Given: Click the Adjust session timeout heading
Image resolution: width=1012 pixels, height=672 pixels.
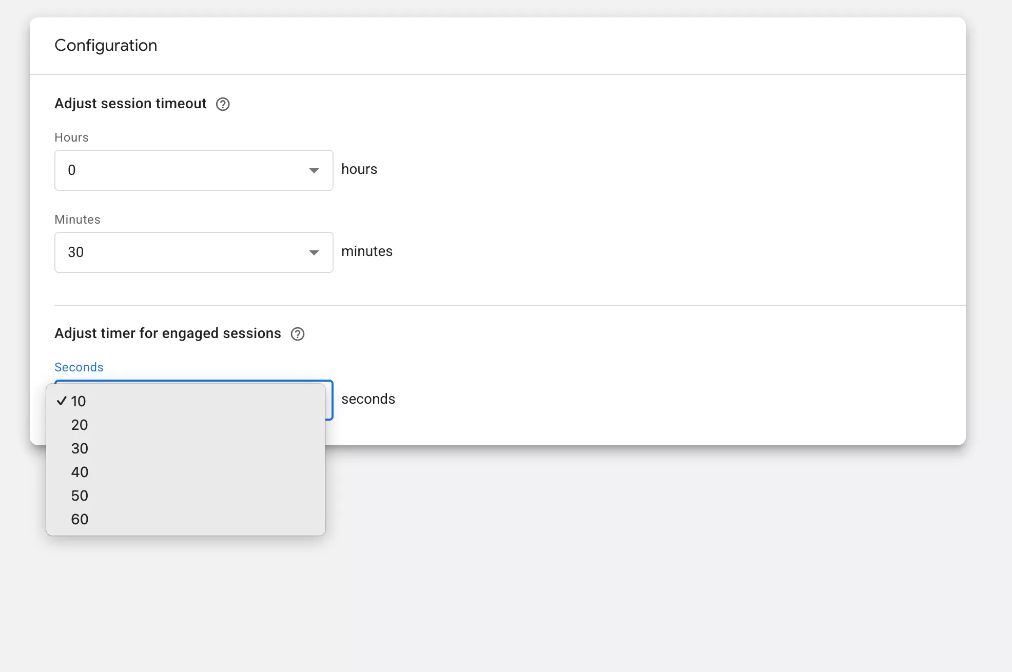Looking at the screenshot, I should (130, 104).
